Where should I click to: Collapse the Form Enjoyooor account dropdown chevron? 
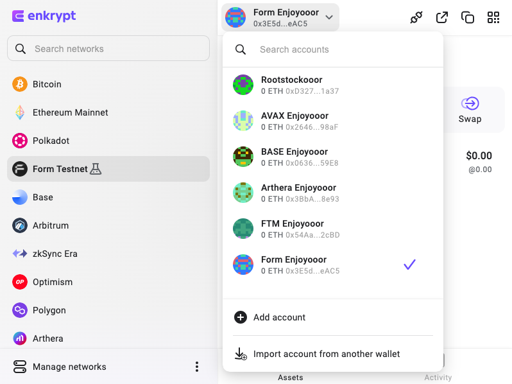[x=329, y=17]
